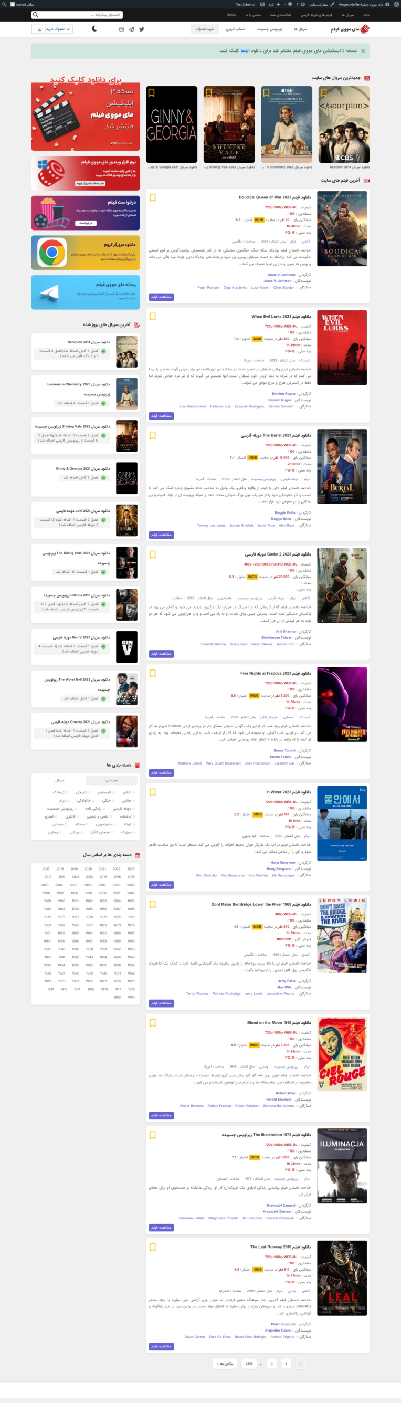Bookmark the Blood on the Moon movie

pos(152,1022)
